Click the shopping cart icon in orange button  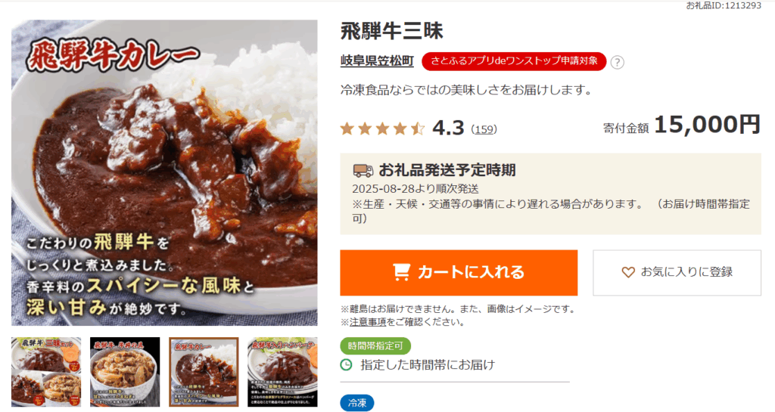(401, 272)
